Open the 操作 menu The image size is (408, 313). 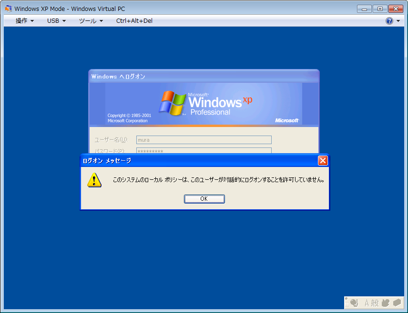[24, 21]
